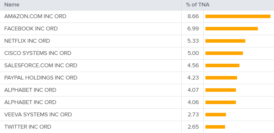Select the TWITTER INC ORD name

(x=28, y=127)
